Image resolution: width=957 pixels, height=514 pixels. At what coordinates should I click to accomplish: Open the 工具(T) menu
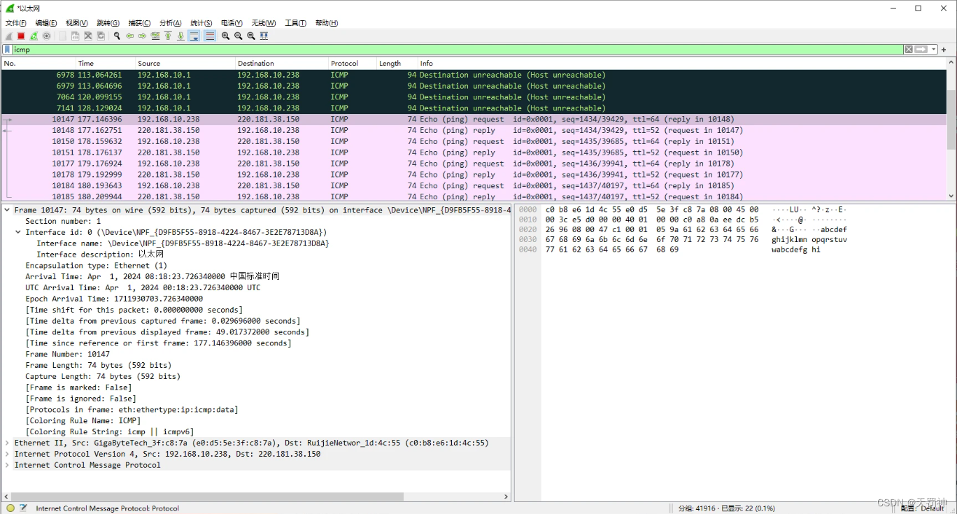pyautogui.click(x=295, y=23)
